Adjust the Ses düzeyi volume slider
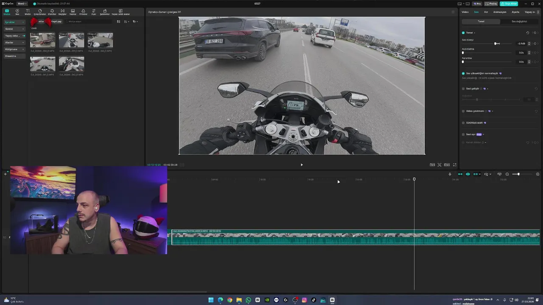543x305 pixels. (495, 44)
